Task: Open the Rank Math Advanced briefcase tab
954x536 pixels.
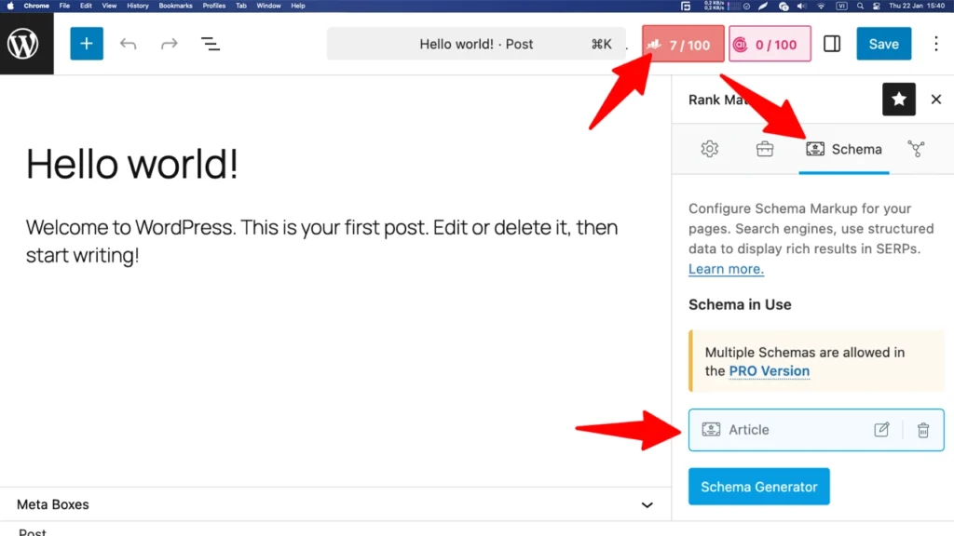Action: coord(765,149)
